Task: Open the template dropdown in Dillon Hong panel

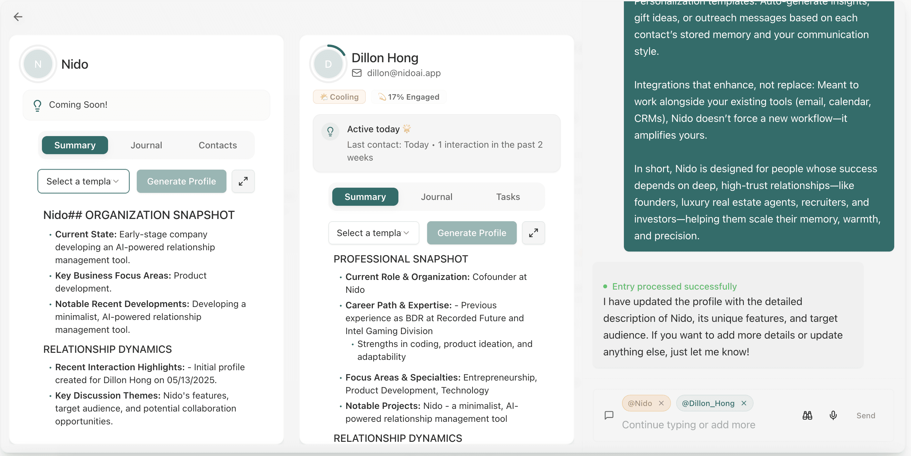Action: (x=374, y=233)
